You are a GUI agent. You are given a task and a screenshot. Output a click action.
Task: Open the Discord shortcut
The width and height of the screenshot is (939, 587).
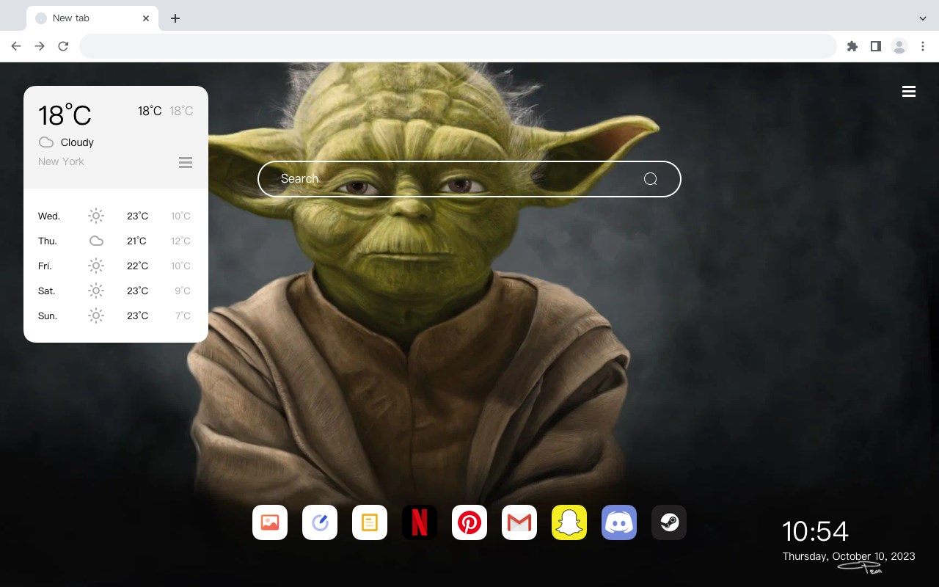pyautogui.click(x=619, y=522)
